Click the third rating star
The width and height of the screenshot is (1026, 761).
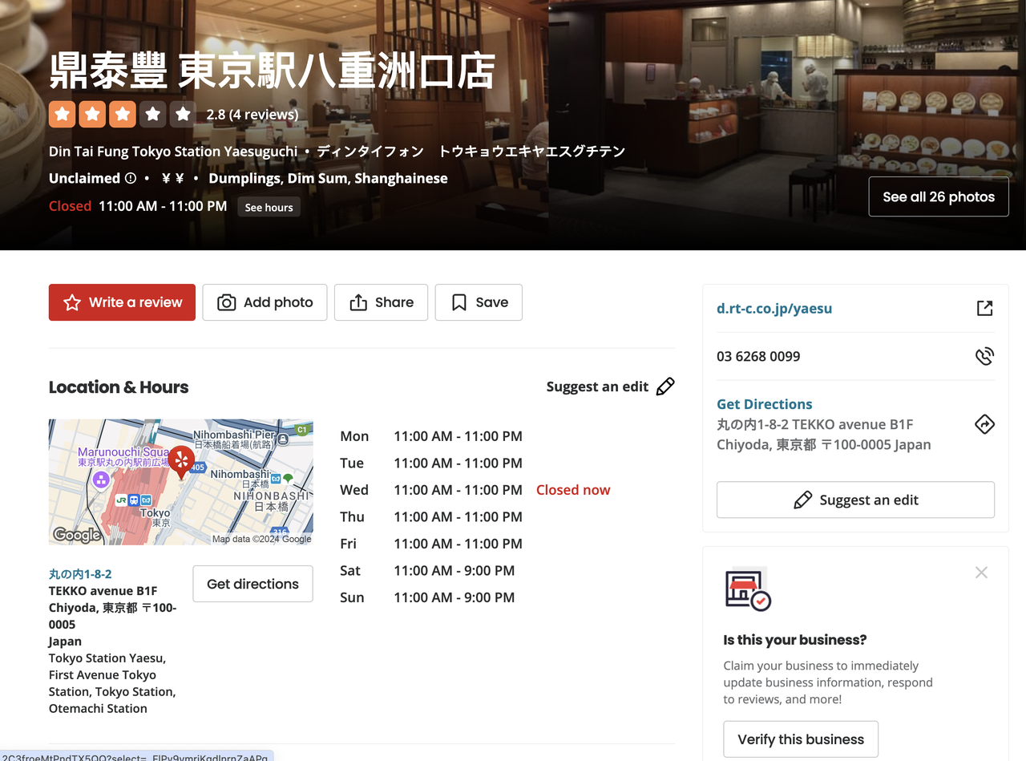point(123,114)
